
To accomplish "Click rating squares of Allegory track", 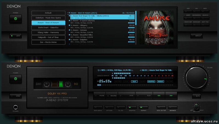I will point(131,28).
